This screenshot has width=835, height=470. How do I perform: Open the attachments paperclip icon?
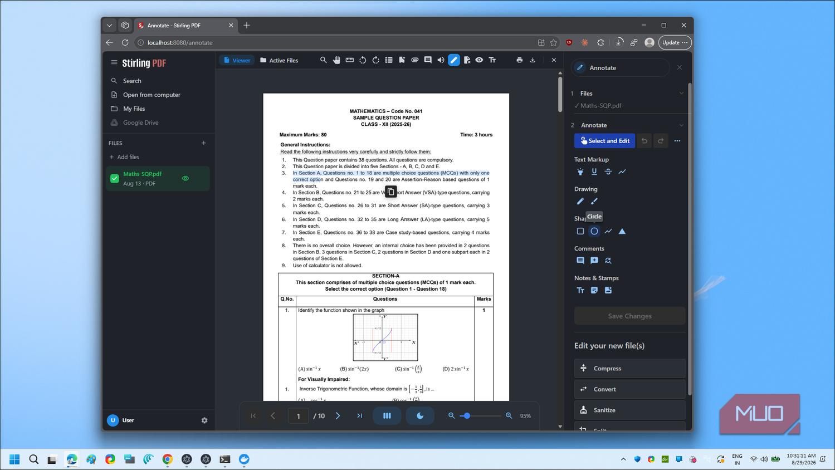click(415, 60)
